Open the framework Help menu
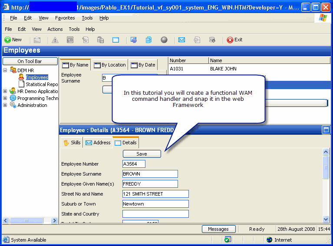 click(90, 29)
